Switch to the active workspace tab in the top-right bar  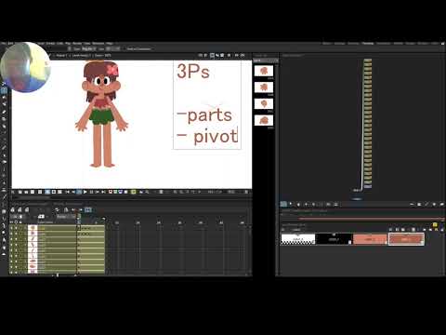(x=368, y=44)
